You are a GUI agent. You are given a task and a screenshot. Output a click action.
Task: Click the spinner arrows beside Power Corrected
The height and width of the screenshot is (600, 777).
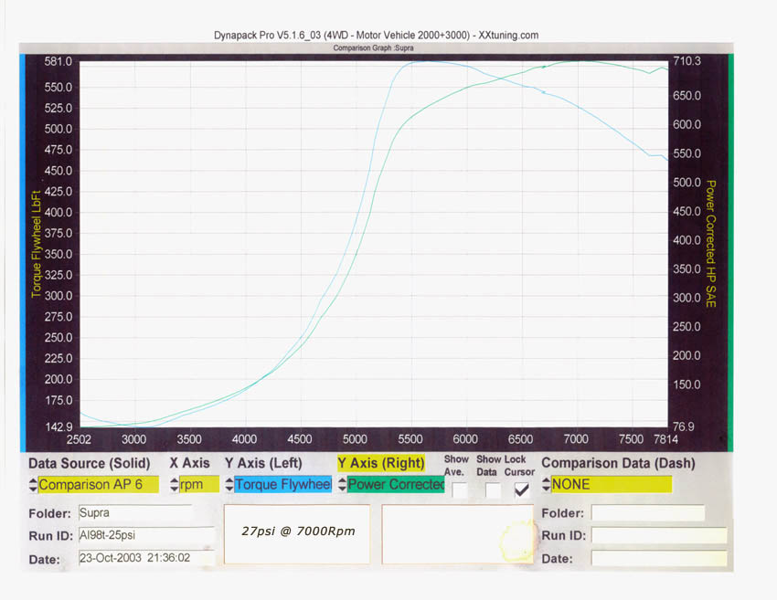(x=343, y=485)
